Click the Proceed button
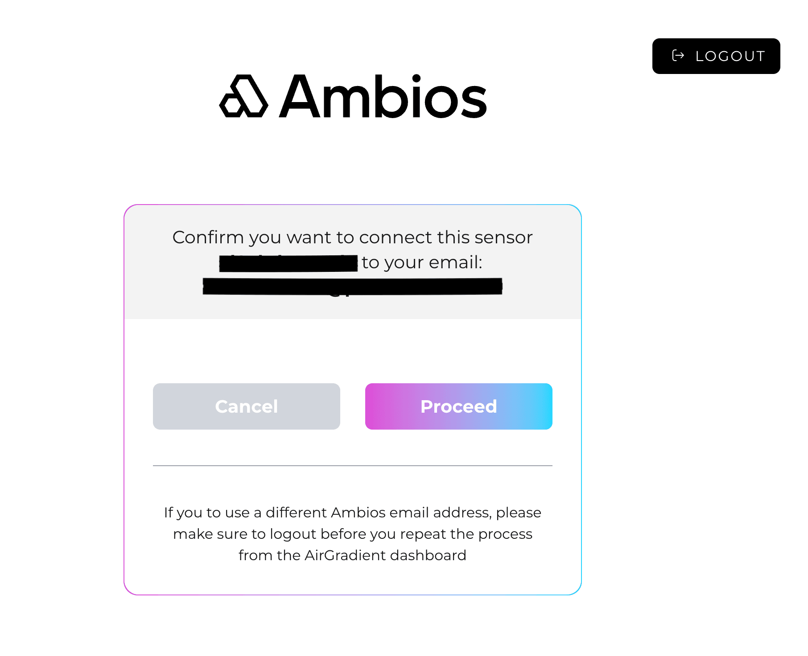 pos(458,406)
